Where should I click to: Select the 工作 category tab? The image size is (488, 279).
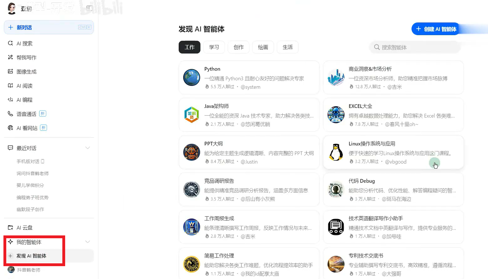(x=189, y=47)
